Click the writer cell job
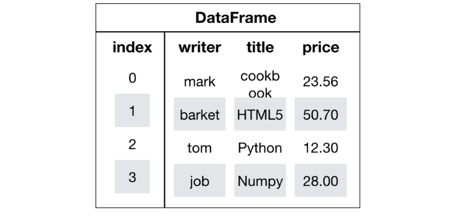 pyautogui.click(x=200, y=181)
